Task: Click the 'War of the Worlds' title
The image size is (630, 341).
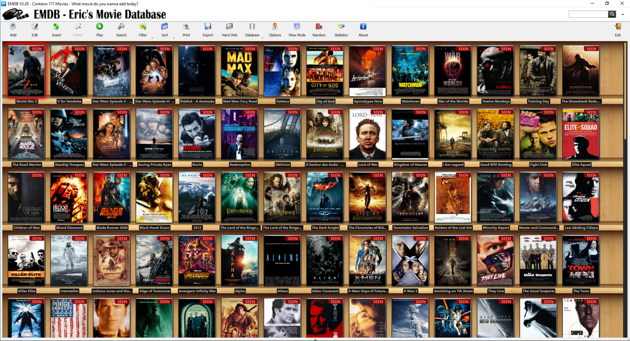Action: click(453, 101)
